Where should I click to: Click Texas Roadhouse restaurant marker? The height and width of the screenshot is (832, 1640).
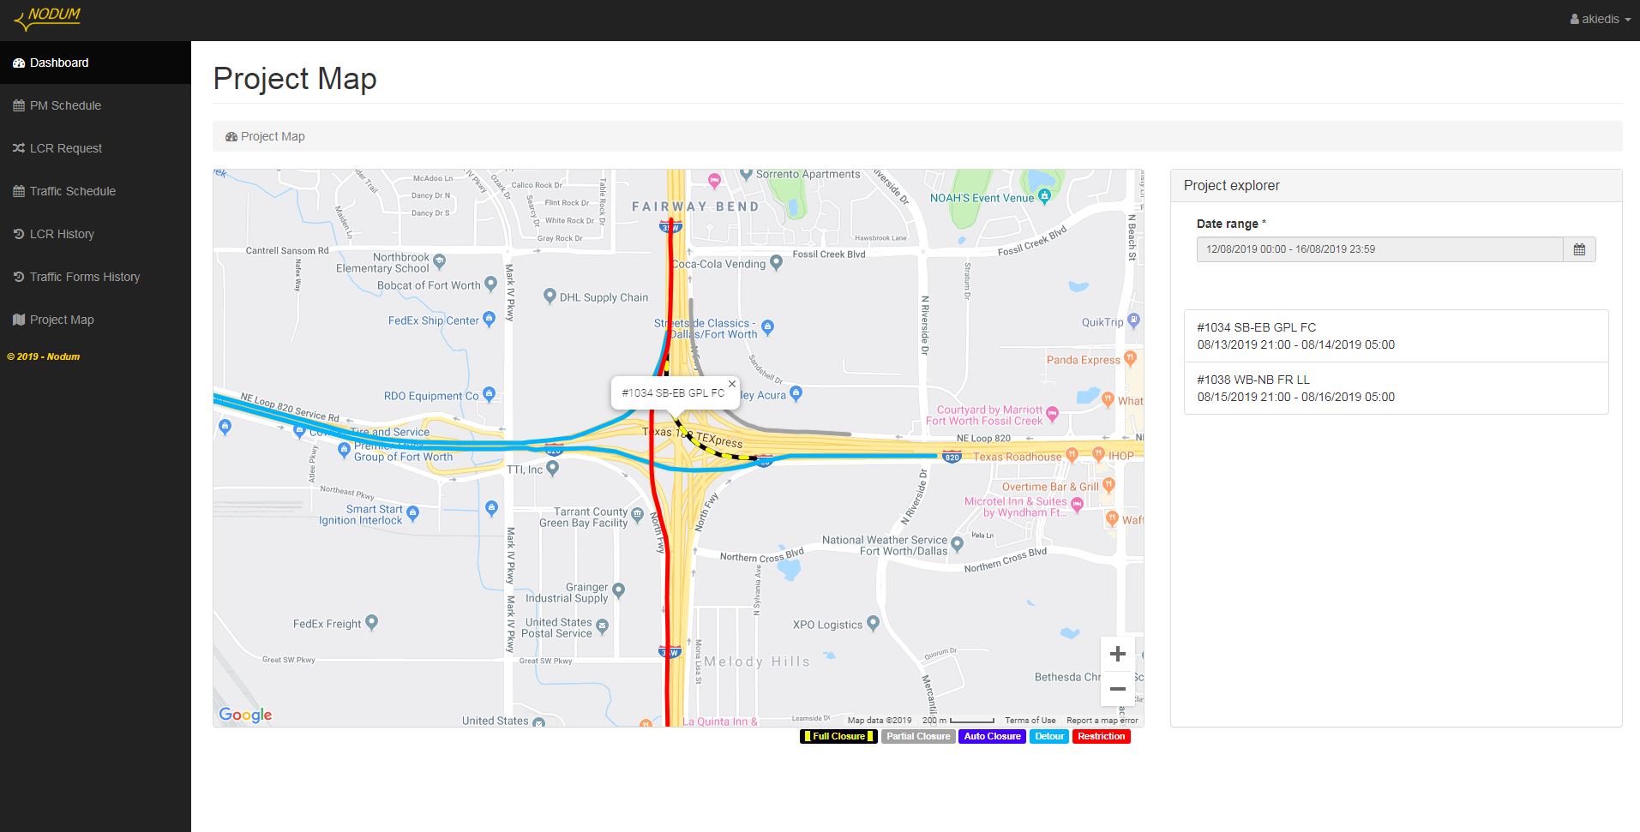[x=1071, y=454]
